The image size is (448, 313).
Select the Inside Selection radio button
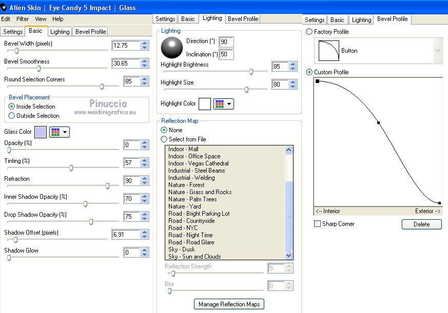[11, 107]
